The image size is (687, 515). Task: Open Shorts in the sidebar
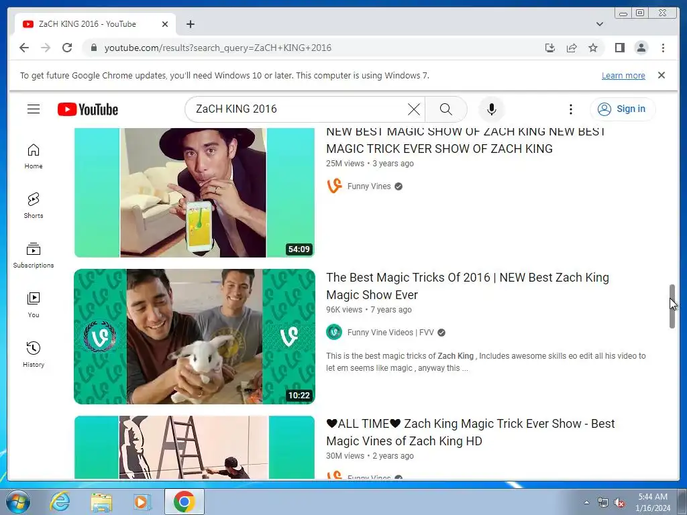34,205
